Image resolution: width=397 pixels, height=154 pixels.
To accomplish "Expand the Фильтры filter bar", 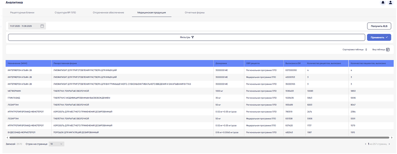I will pos(187,37).
